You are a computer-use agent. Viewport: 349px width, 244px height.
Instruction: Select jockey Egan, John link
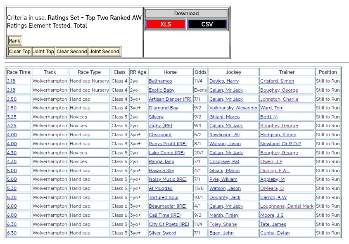coord(221,233)
